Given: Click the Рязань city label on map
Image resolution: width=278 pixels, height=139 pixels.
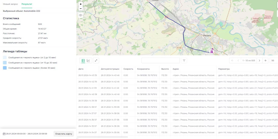Looking at the screenshot, I should [x=207, y=35].
